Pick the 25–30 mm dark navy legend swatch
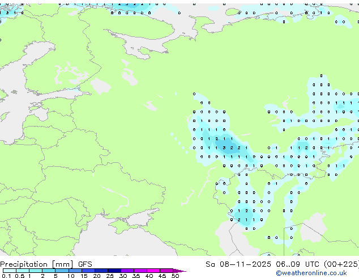The image size is (359, 278). pos(114,271)
